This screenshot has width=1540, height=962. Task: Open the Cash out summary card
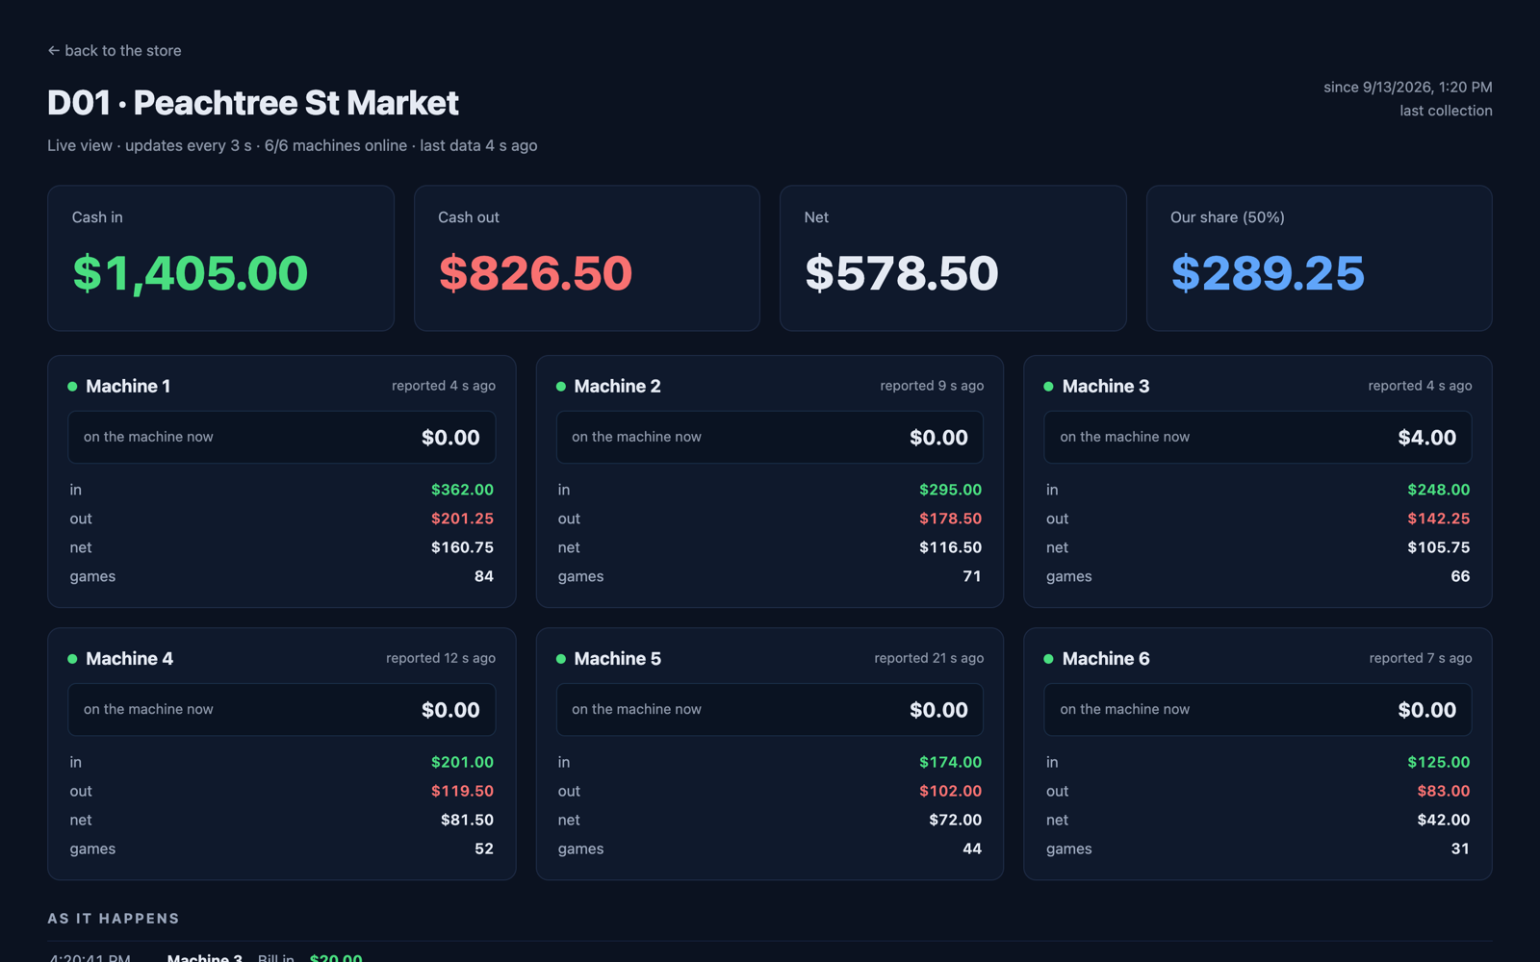[587, 258]
